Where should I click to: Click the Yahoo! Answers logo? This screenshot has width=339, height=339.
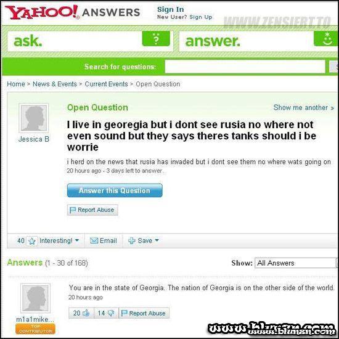(x=72, y=12)
